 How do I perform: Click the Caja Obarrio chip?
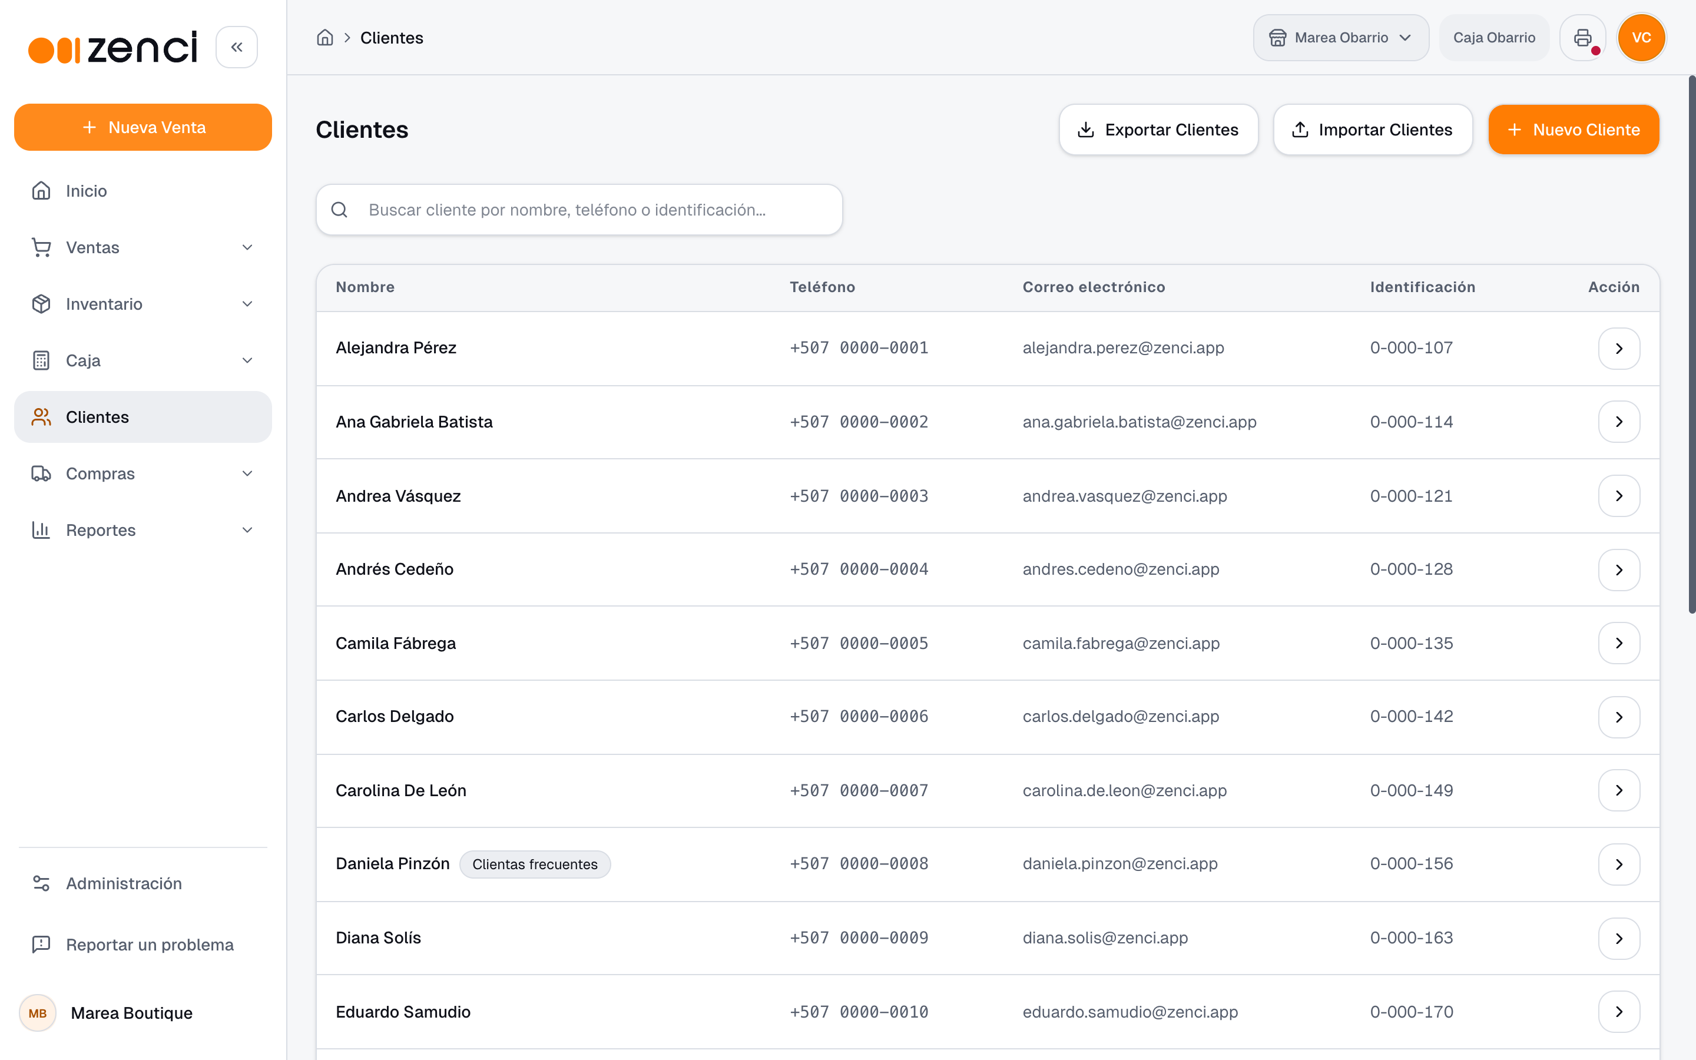pos(1493,38)
